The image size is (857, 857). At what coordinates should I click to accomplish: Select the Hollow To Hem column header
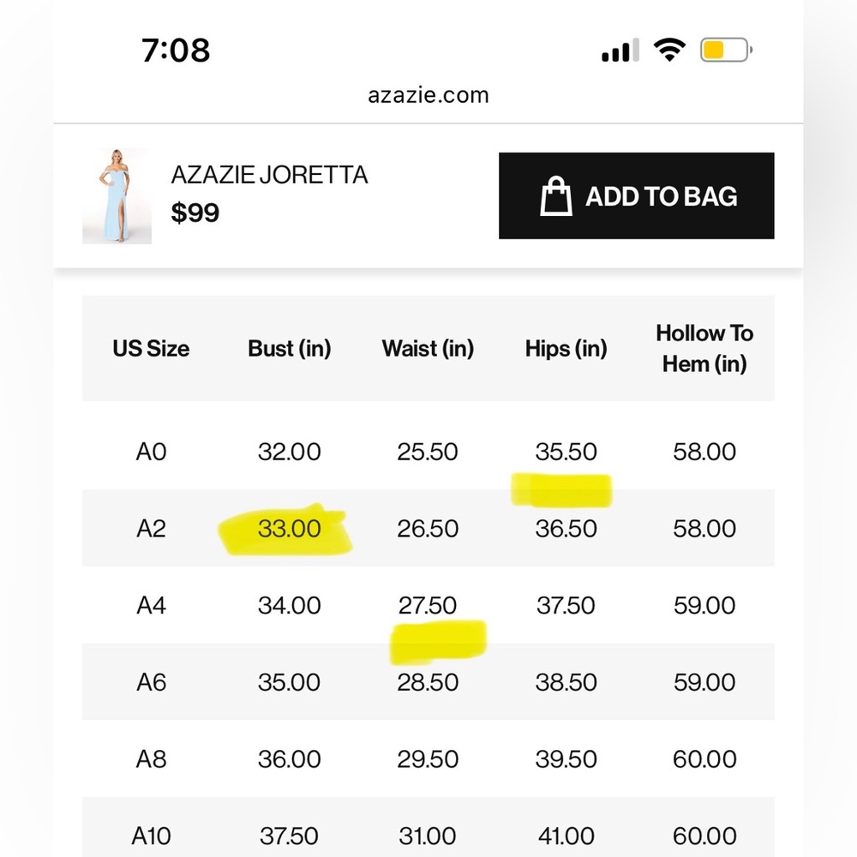(704, 348)
